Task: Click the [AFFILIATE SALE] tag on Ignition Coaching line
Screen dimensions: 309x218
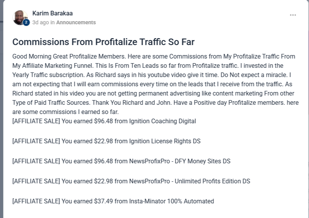Action: tap(36, 121)
